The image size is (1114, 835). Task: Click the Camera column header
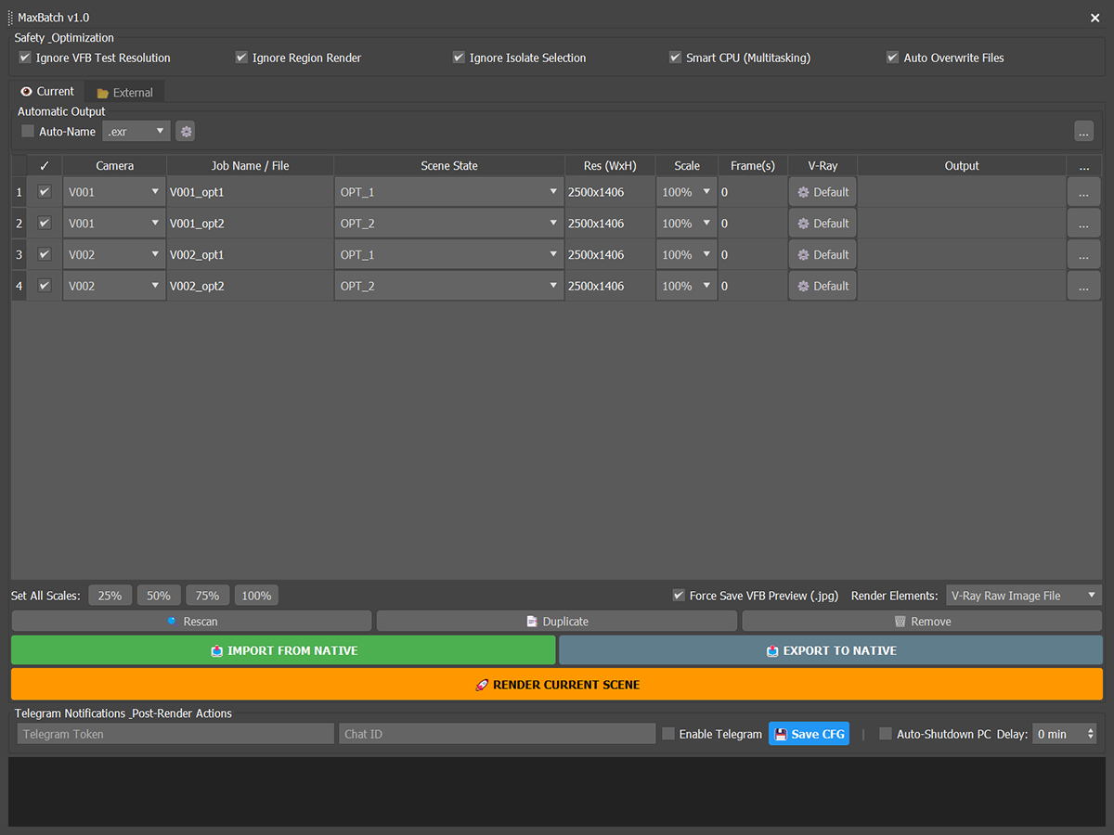(x=115, y=166)
